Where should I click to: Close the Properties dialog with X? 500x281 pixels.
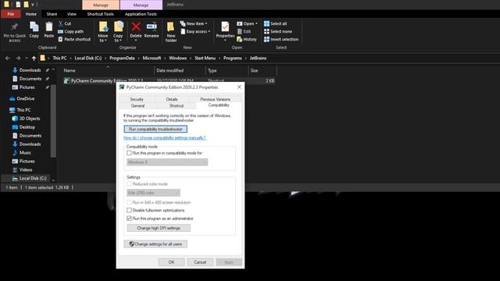tap(239, 87)
